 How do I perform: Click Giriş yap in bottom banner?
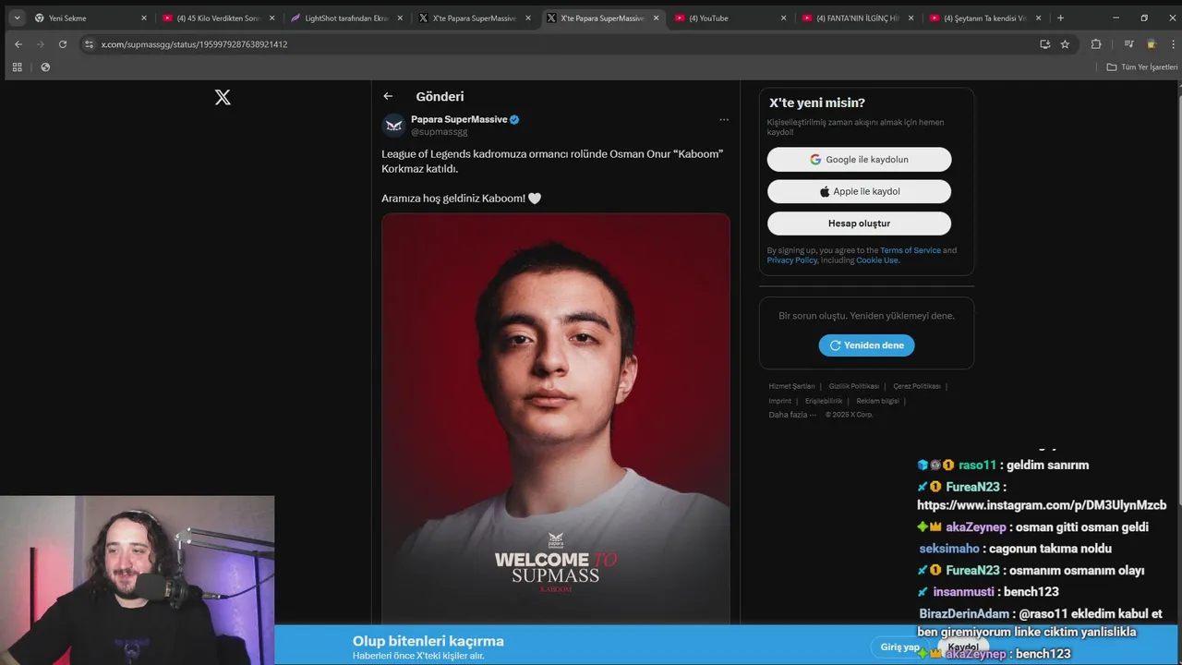pyautogui.click(x=899, y=647)
